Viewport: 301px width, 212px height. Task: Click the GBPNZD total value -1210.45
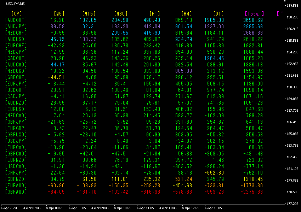[251, 179]
